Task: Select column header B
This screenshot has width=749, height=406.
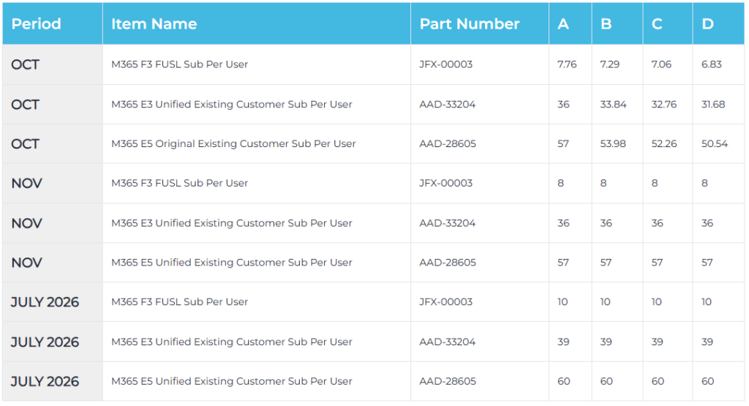Action: [606, 24]
